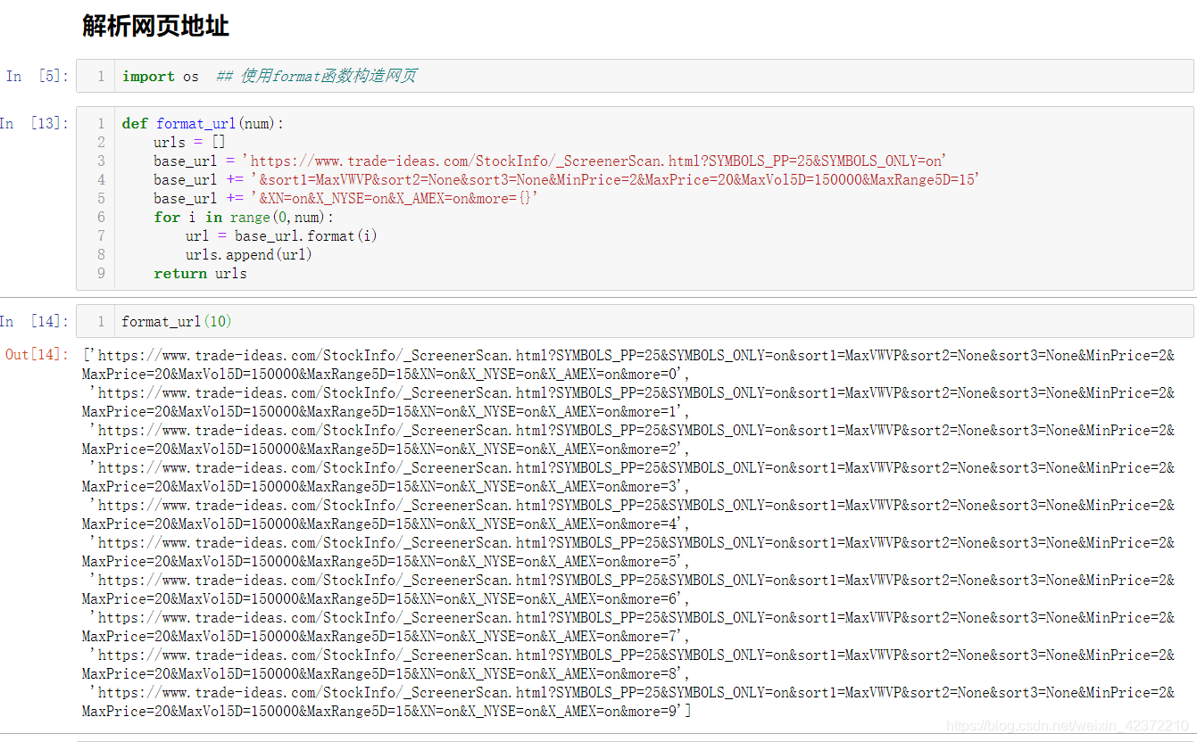Screen dimensions: 1197x742
Task: Click the base_url line starting '&sort1=MaxVWVP'
Action: point(567,179)
